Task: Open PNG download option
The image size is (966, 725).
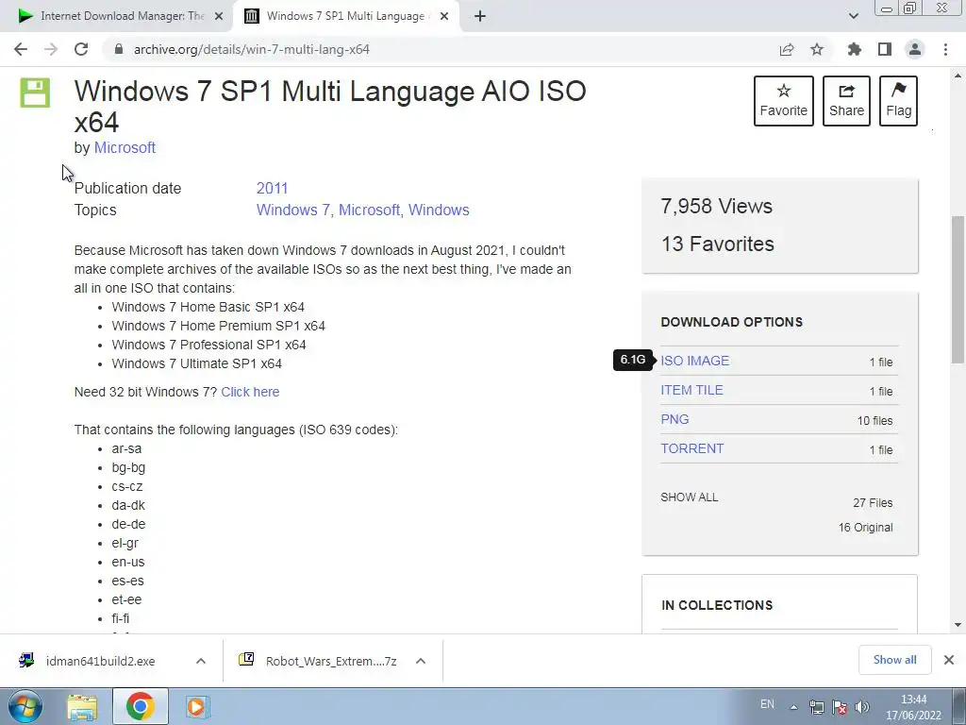Action: [675, 419]
